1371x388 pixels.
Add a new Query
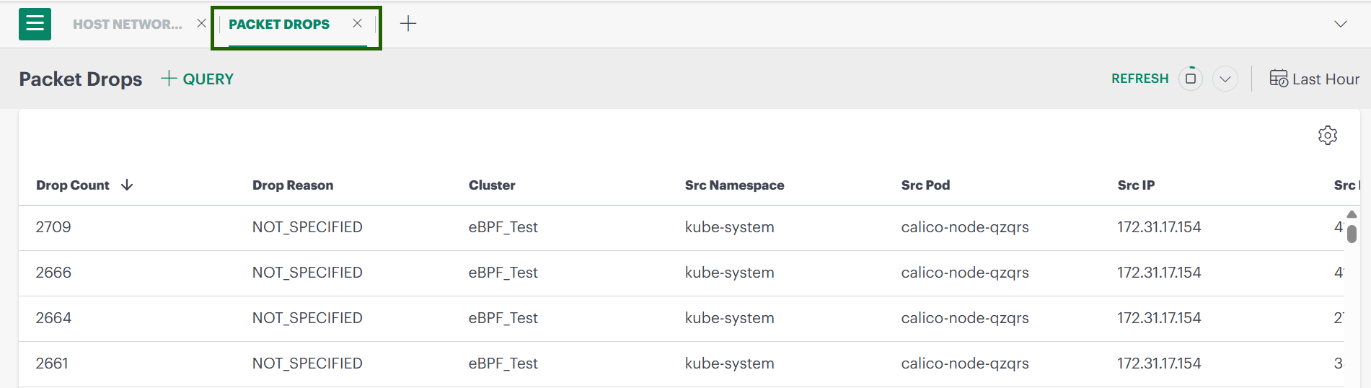tap(198, 79)
